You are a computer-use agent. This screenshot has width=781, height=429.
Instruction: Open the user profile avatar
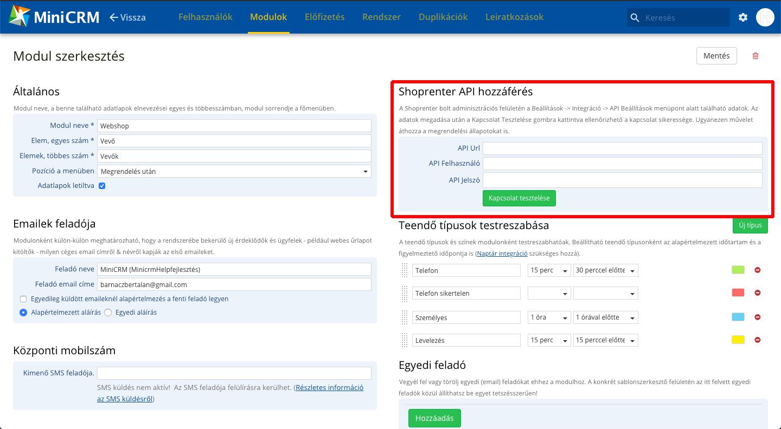point(765,17)
